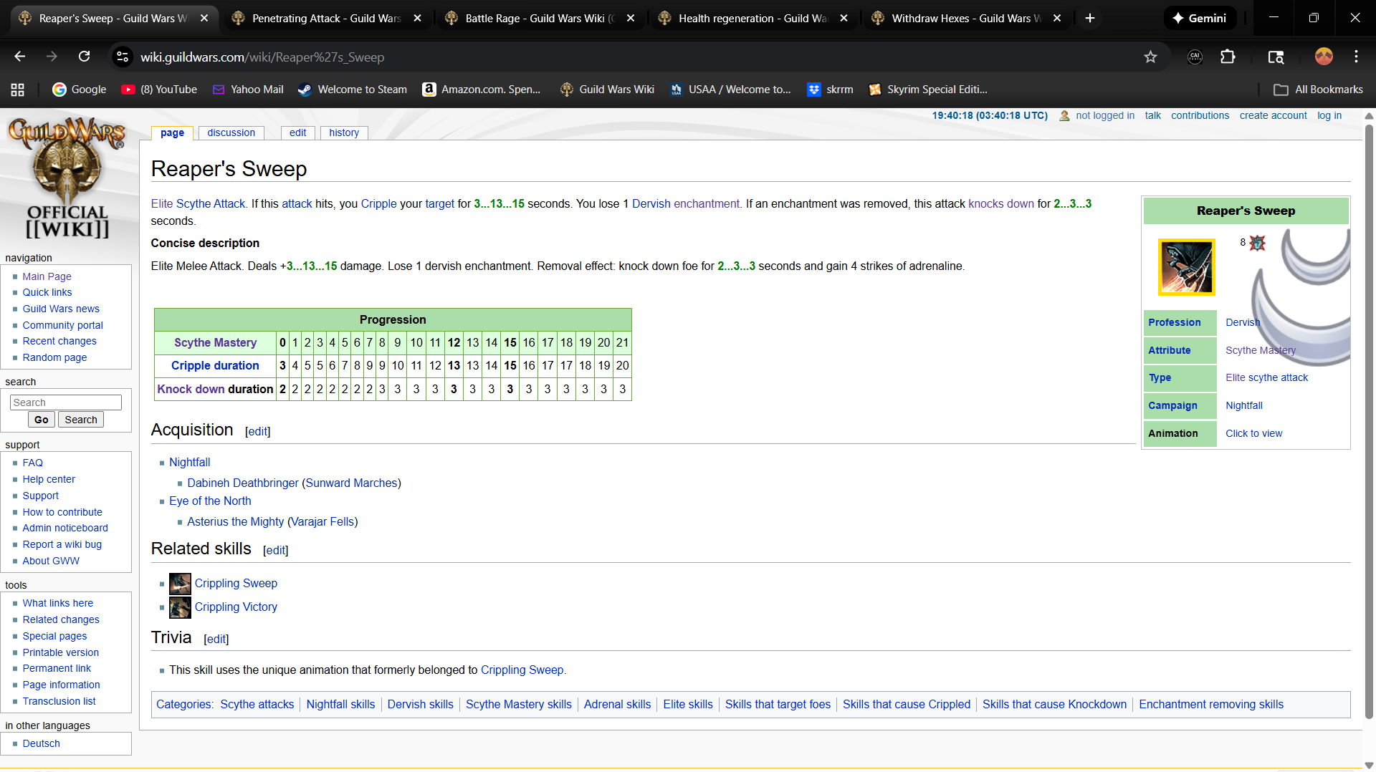Image resolution: width=1376 pixels, height=772 pixels.
Task: Open the Amazon.com bookmark
Action: (482, 90)
